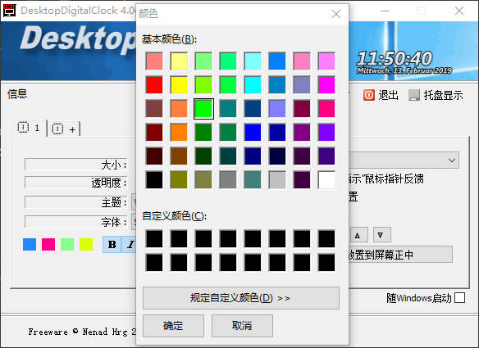Screen dimensions: 479x348
Task: Click the Size (大小) label field
Action: coord(75,165)
